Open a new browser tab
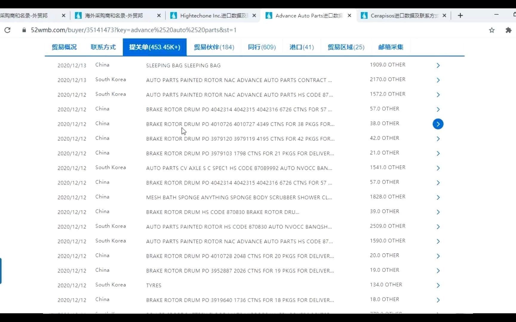The image size is (516, 322). pyautogui.click(x=460, y=16)
